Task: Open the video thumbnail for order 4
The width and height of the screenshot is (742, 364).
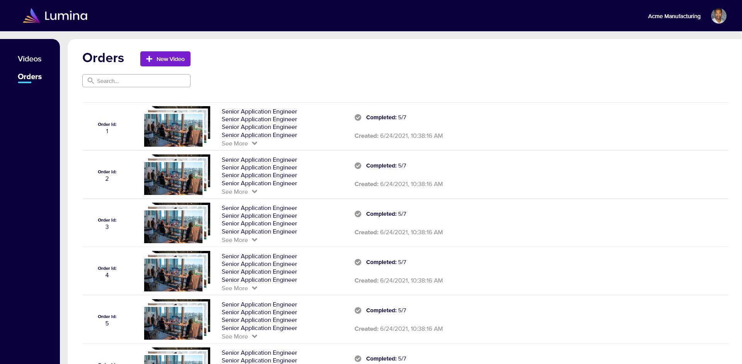Action: [177, 271]
